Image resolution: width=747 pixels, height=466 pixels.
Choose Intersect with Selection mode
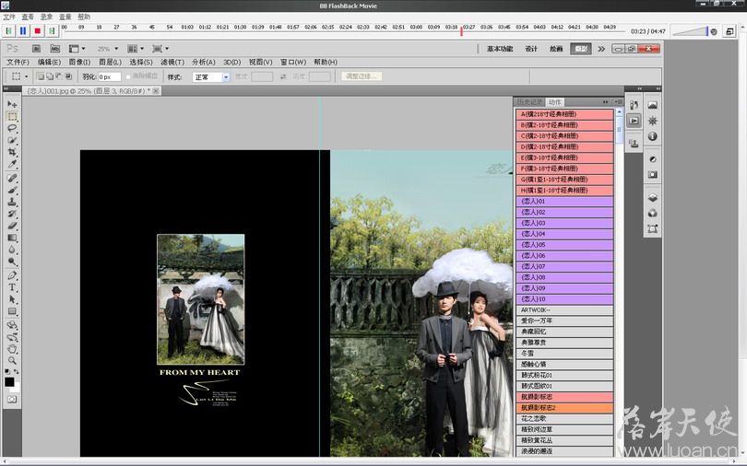click(x=68, y=76)
